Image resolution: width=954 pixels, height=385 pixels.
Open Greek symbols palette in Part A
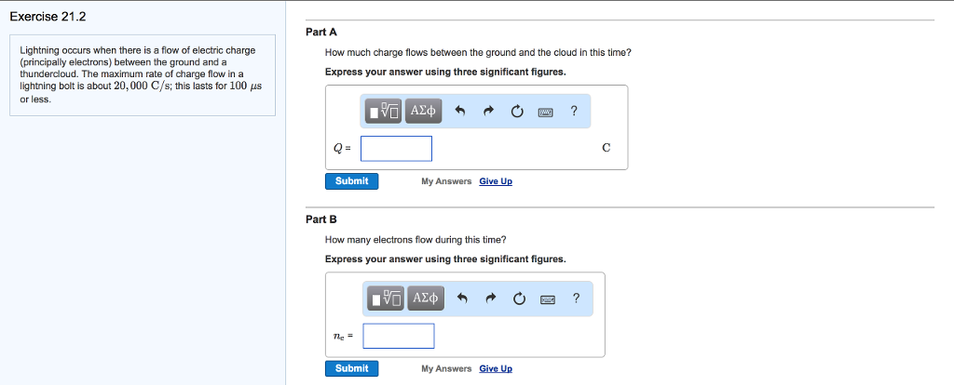[422, 112]
